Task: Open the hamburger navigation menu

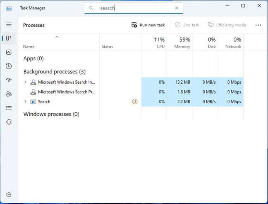Action: 9,24
